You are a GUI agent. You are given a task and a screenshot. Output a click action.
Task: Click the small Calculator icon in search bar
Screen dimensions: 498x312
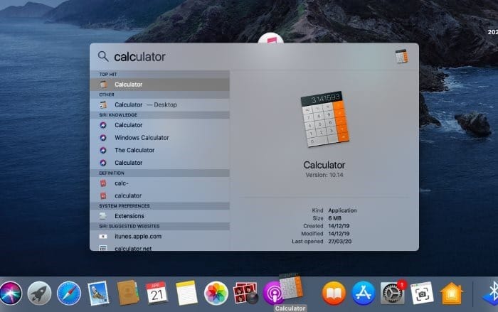402,56
